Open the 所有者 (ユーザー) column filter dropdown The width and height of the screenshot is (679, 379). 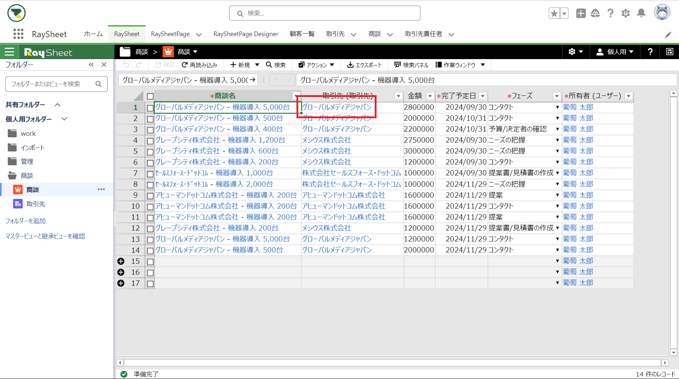[x=629, y=96]
